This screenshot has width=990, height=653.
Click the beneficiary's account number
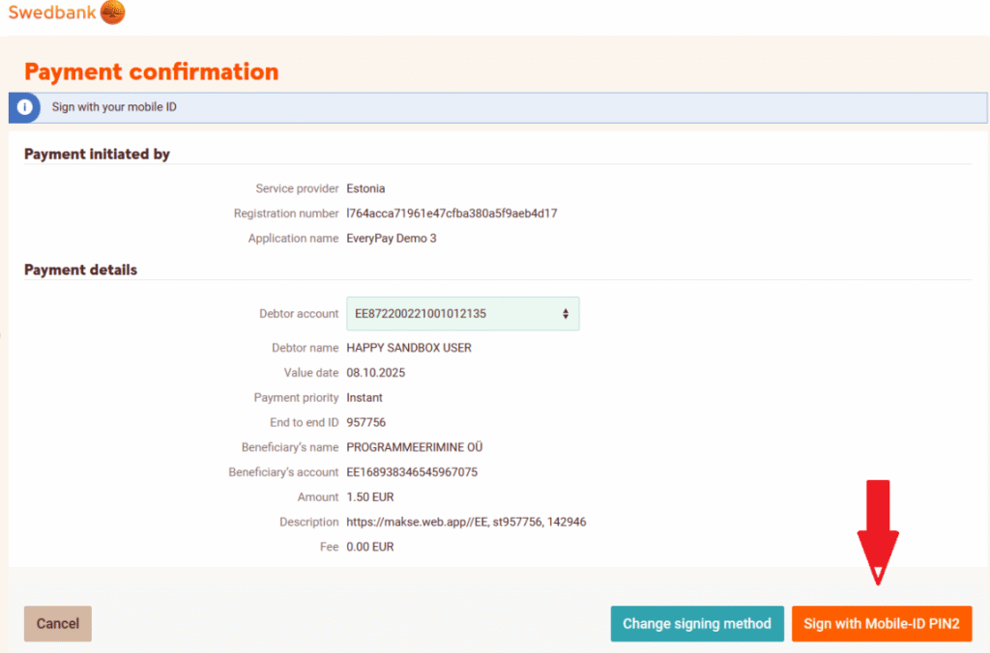pos(412,472)
